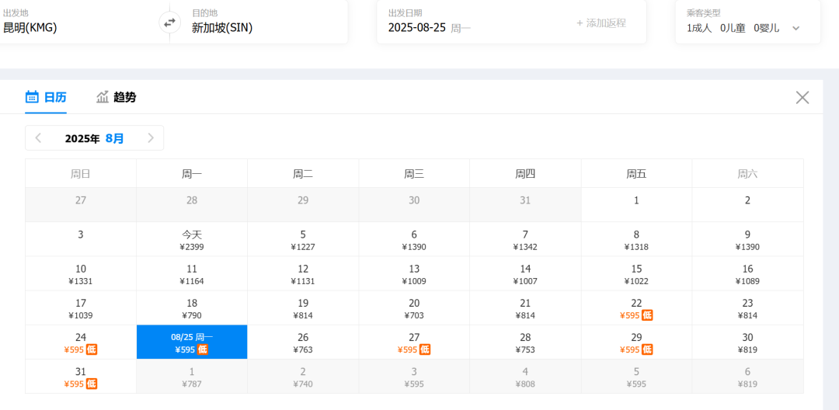Switch to the 趋势 tab
The width and height of the screenshot is (839, 410).
[116, 97]
